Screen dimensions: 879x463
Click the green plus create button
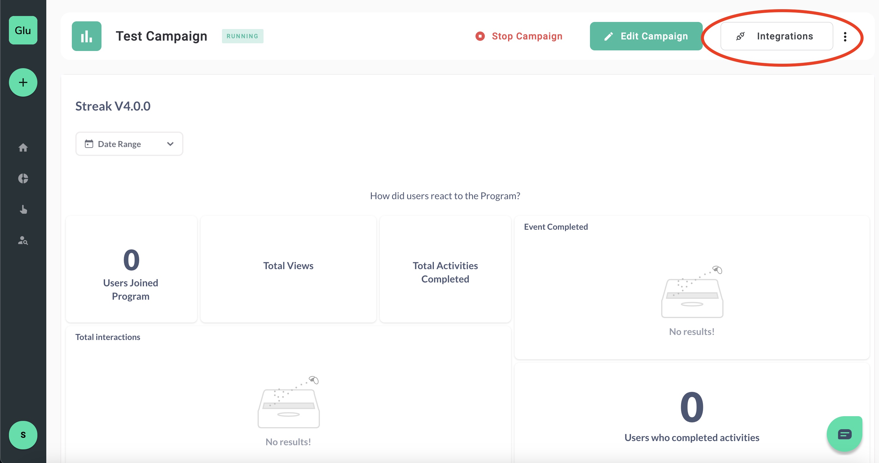(x=23, y=82)
